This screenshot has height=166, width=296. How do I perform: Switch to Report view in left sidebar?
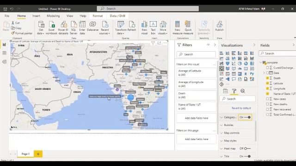pos(4,45)
